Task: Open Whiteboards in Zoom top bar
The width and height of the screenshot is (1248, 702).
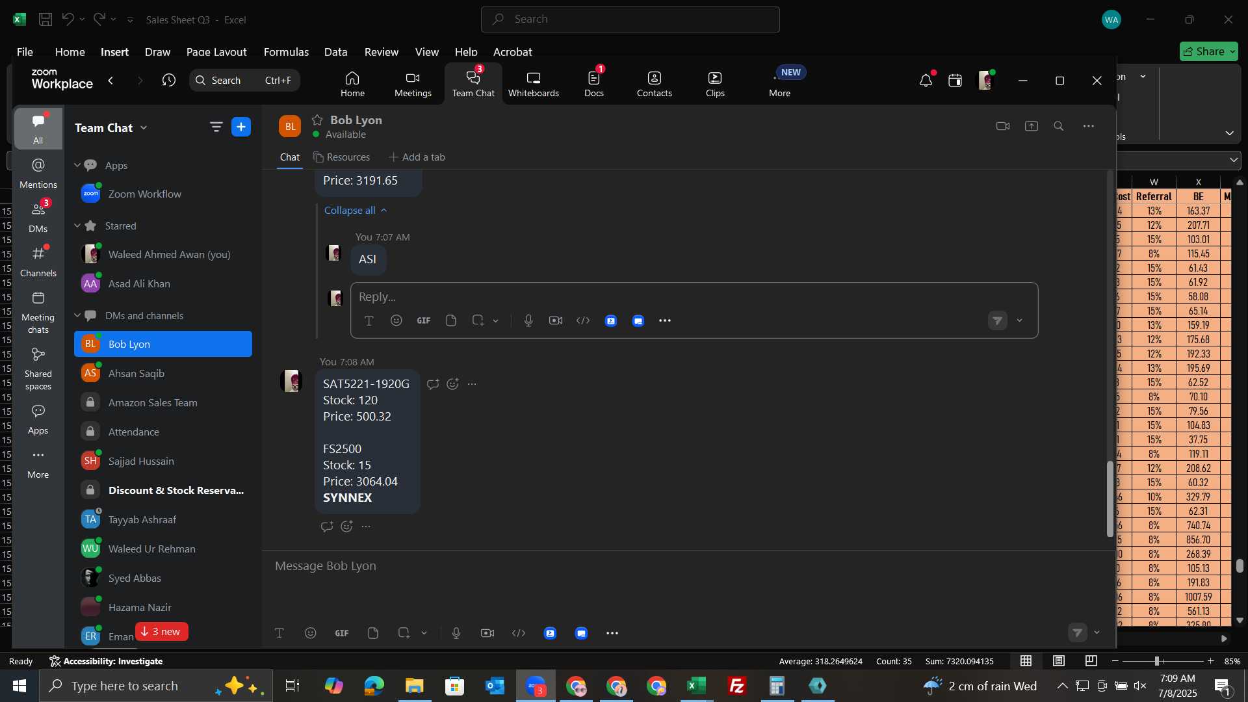Action: click(533, 84)
